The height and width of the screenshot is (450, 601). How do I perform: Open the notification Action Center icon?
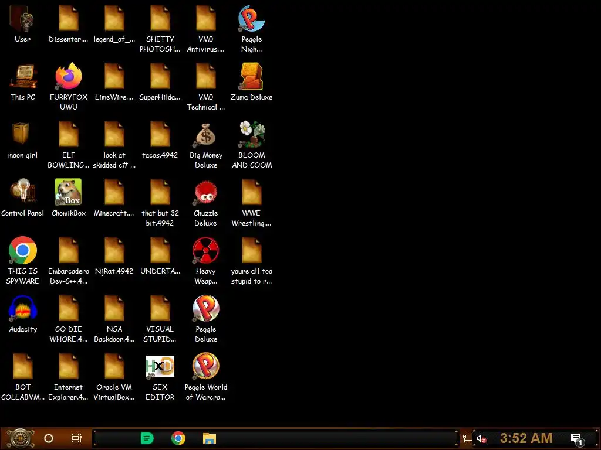coord(578,439)
